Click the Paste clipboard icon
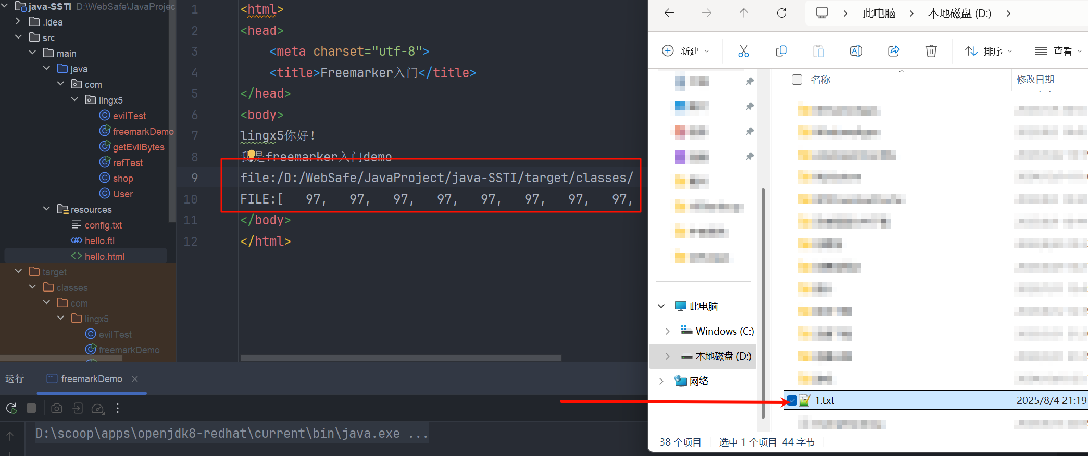This screenshot has width=1088, height=456. pyautogui.click(x=819, y=51)
